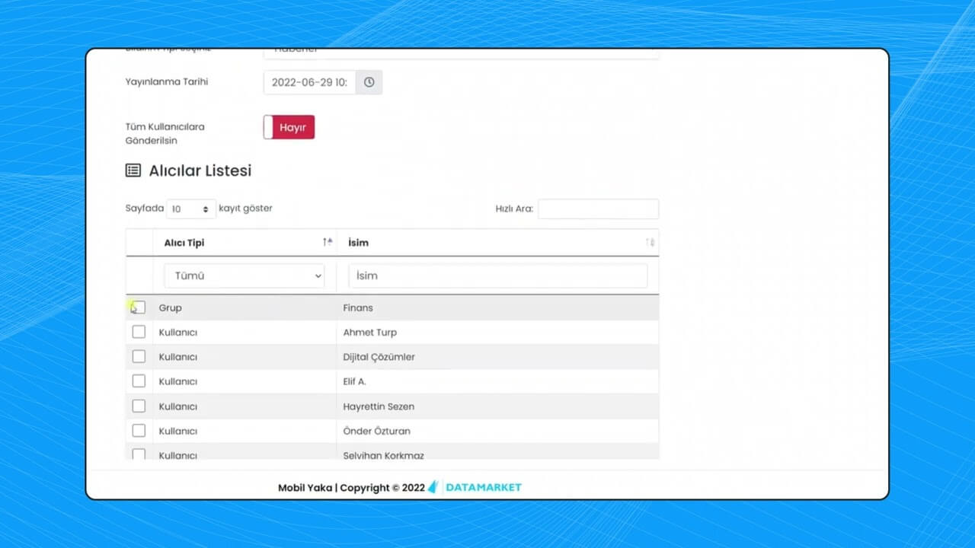Click the İsim column header text
This screenshot has height=548, width=975.
point(358,243)
